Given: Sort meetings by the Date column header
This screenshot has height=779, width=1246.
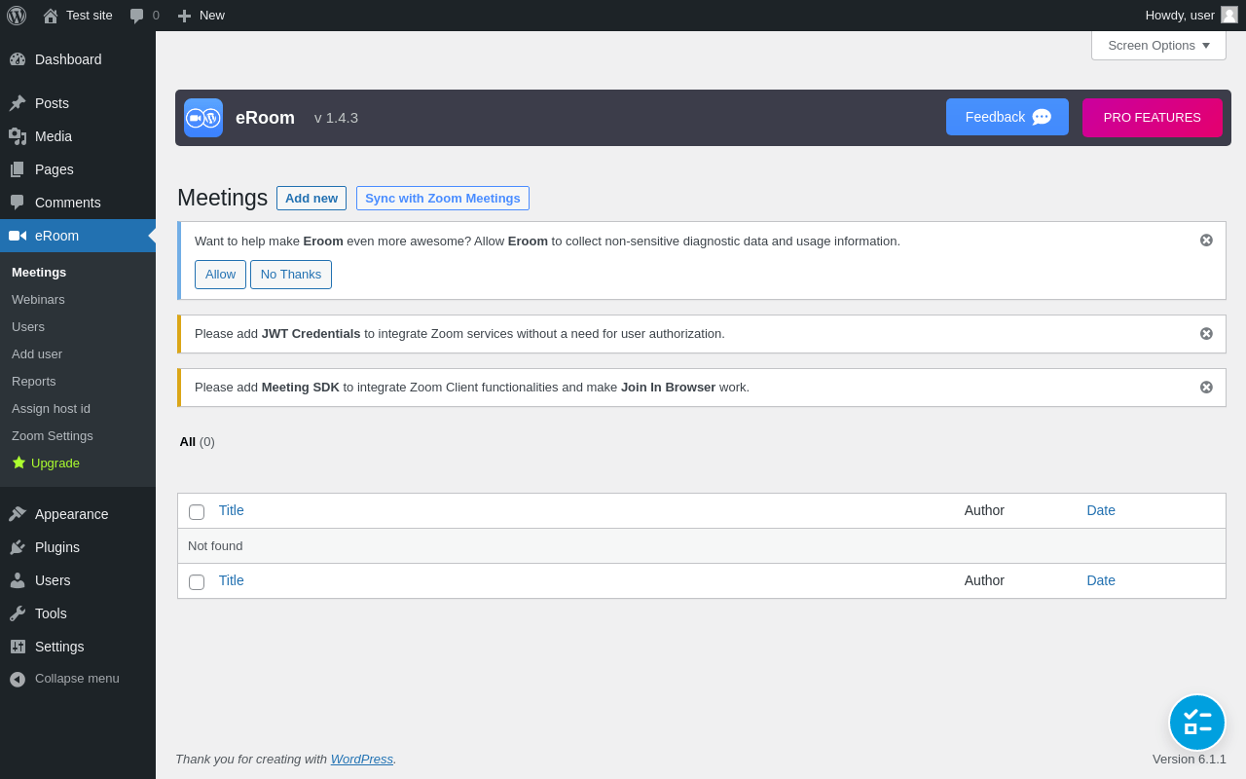Looking at the screenshot, I should (x=1101, y=510).
